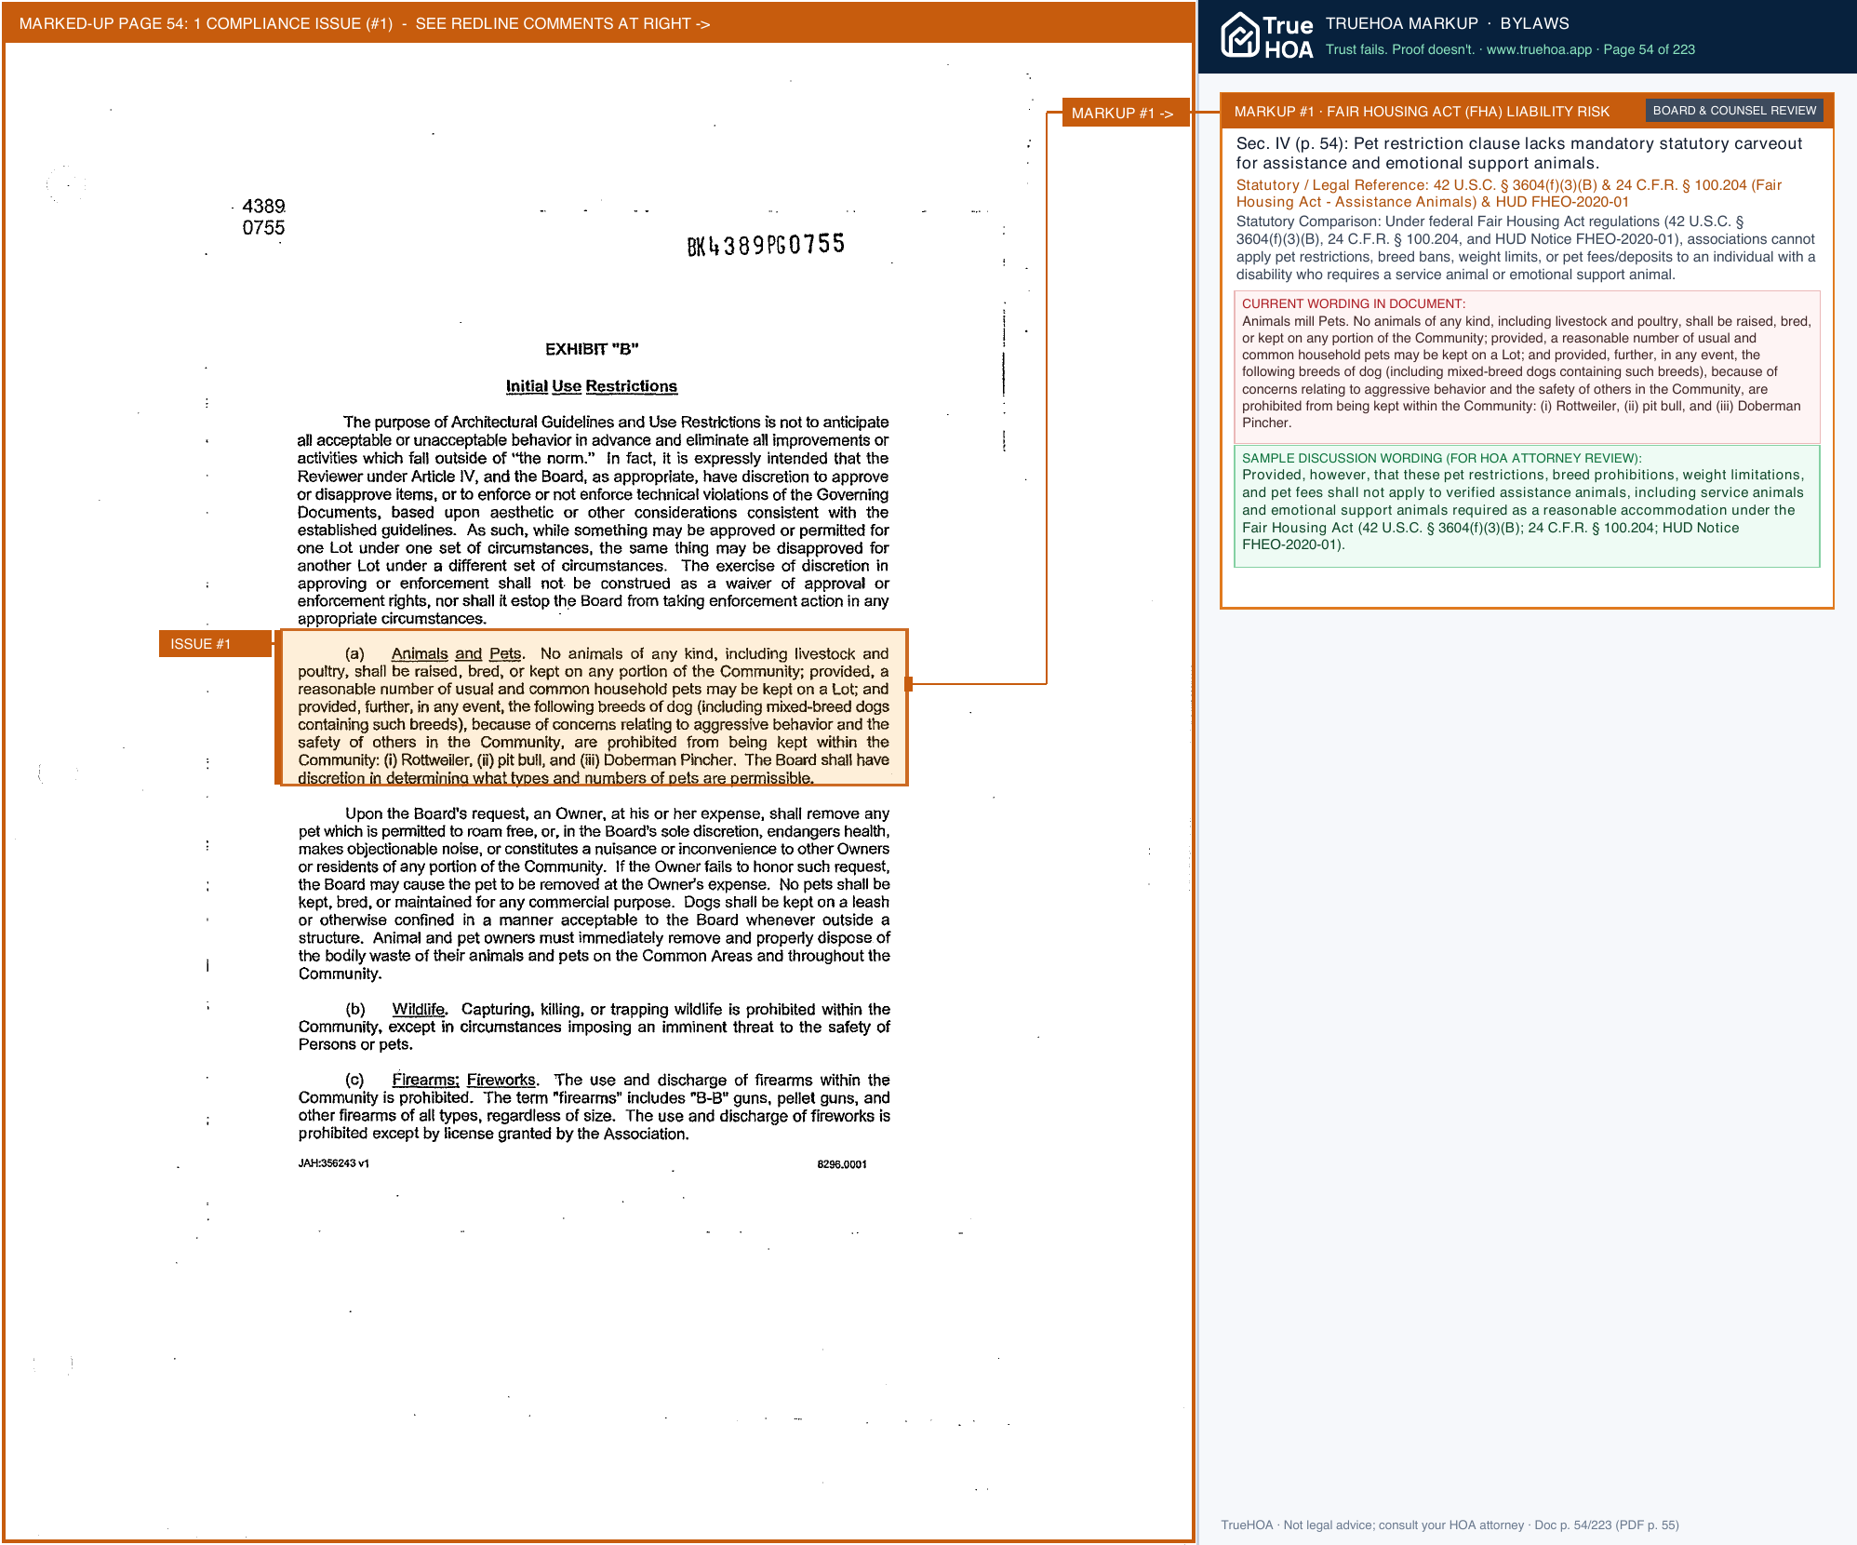Open the www.truehoa.app link

[x=1539, y=49]
